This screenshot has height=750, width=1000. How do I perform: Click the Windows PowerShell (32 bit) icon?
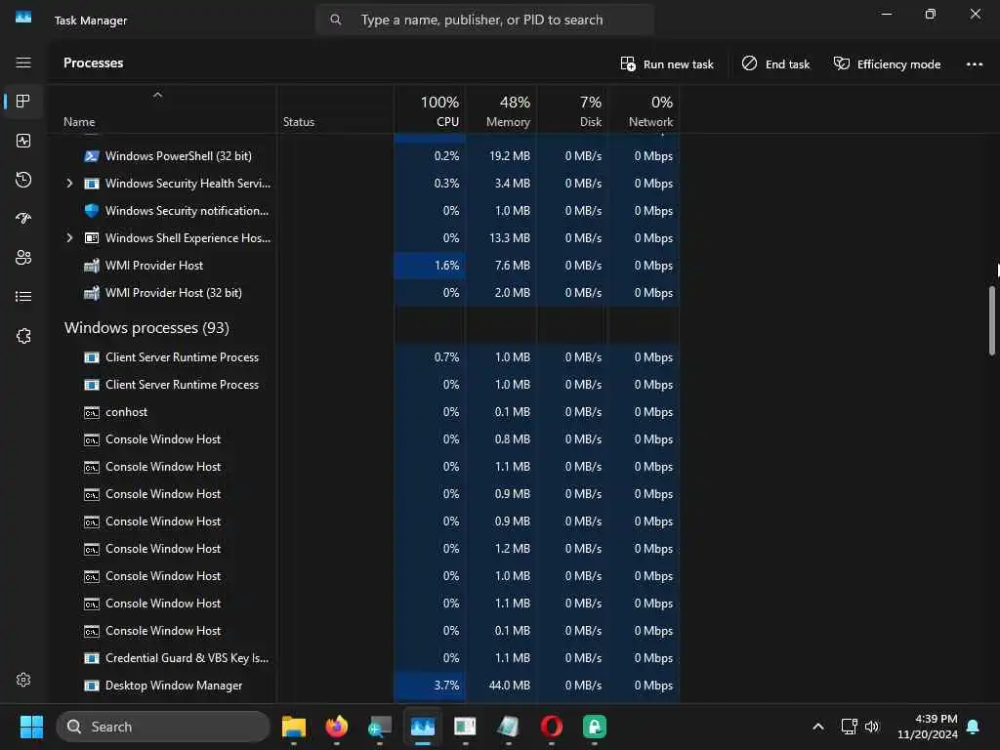pyautogui.click(x=92, y=156)
